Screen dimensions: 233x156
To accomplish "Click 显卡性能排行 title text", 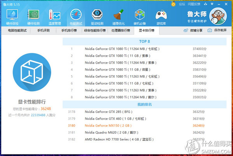I will point(32,102).
